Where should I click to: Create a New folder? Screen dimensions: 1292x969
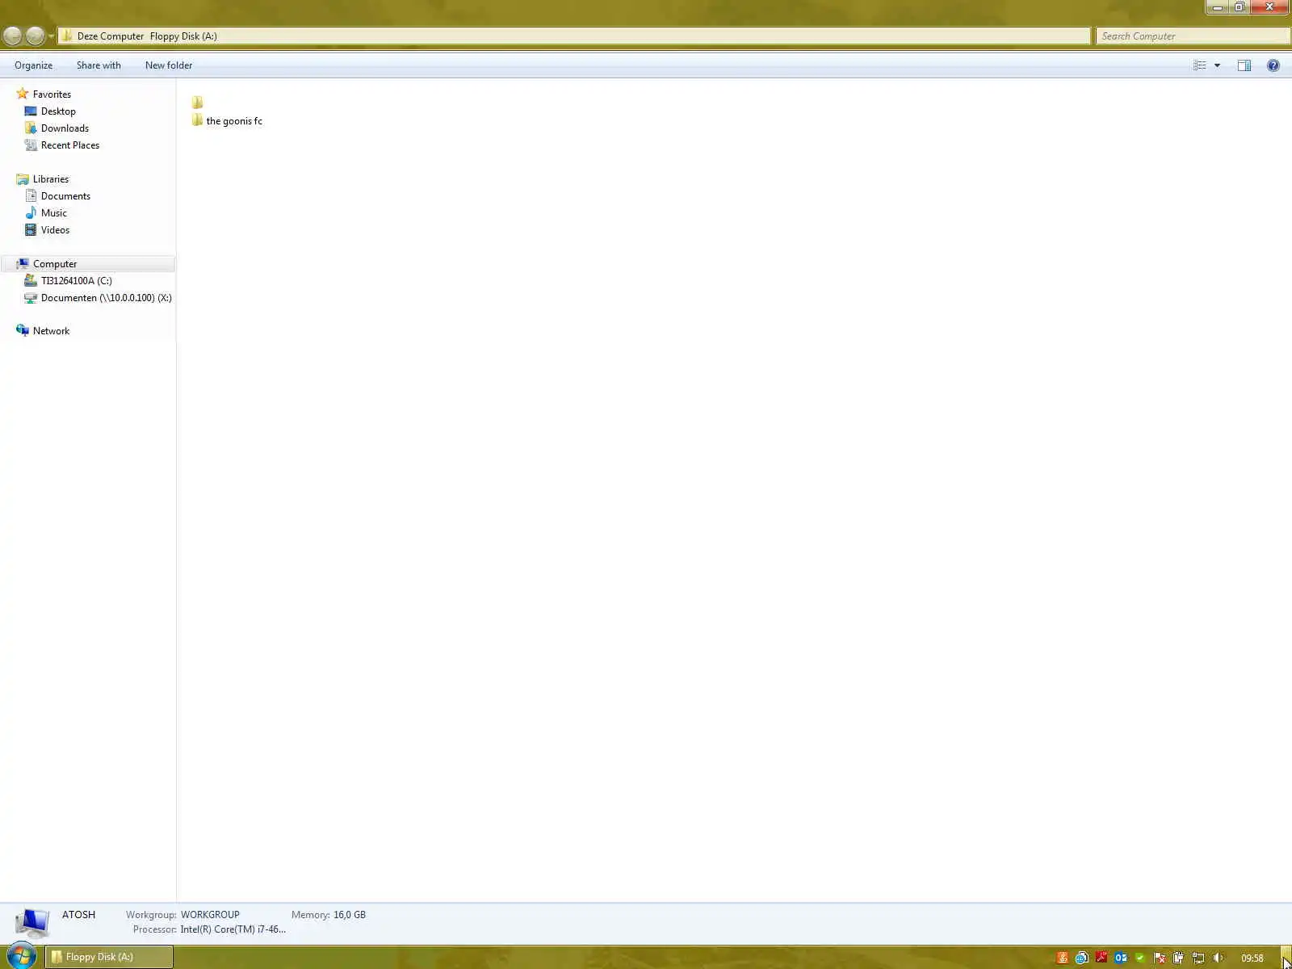[x=169, y=65]
